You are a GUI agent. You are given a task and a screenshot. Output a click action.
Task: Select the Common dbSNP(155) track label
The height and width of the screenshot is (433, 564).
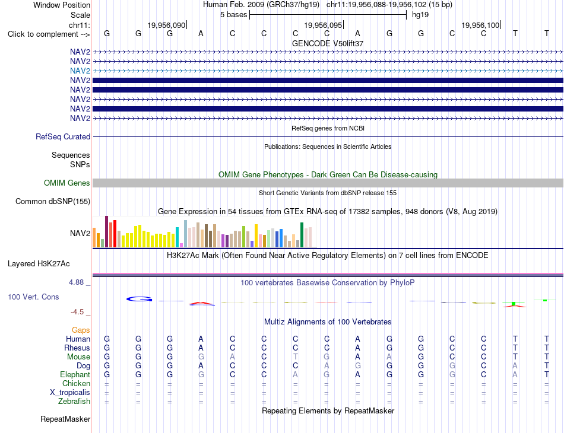click(53, 201)
